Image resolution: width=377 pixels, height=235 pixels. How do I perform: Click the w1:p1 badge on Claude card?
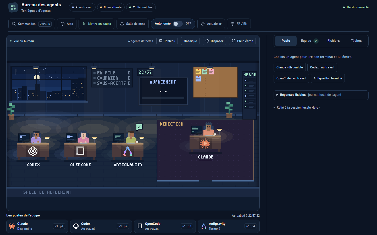point(59,226)
